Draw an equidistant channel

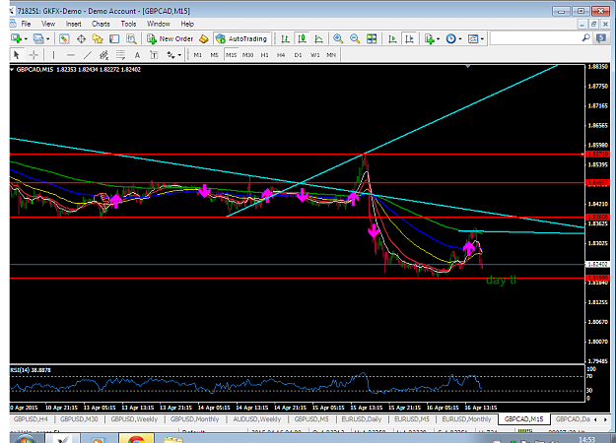coord(103,55)
